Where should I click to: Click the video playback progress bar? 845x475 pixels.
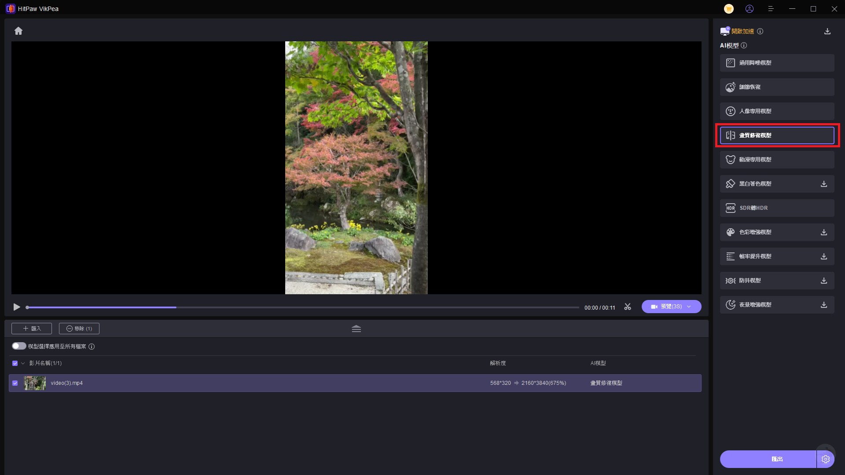[x=302, y=307]
